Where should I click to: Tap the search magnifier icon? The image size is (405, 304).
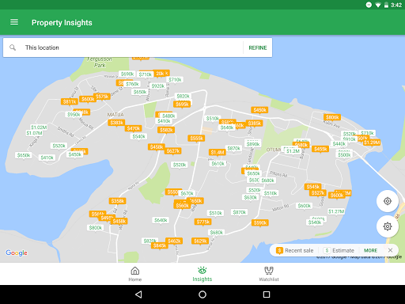(x=13, y=47)
